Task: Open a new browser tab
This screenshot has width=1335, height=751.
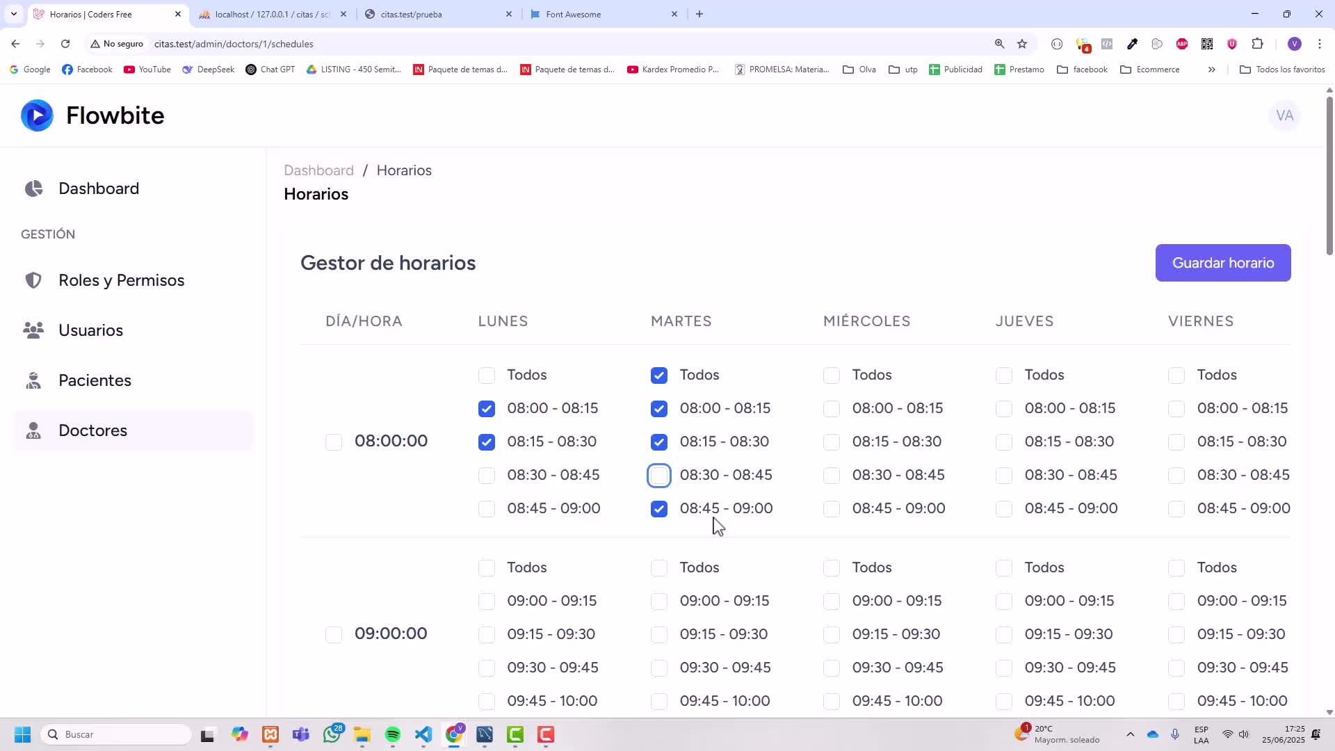Action: click(699, 14)
